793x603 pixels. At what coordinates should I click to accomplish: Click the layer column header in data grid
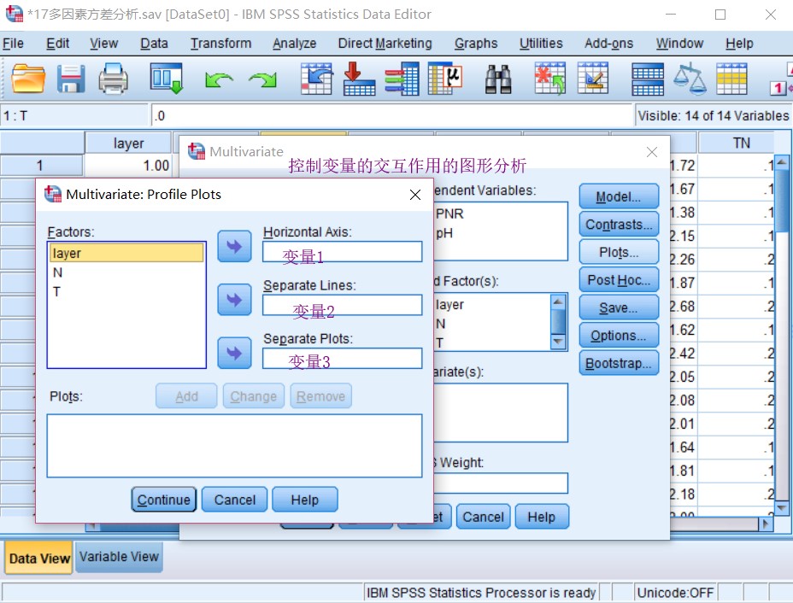[x=128, y=143]
